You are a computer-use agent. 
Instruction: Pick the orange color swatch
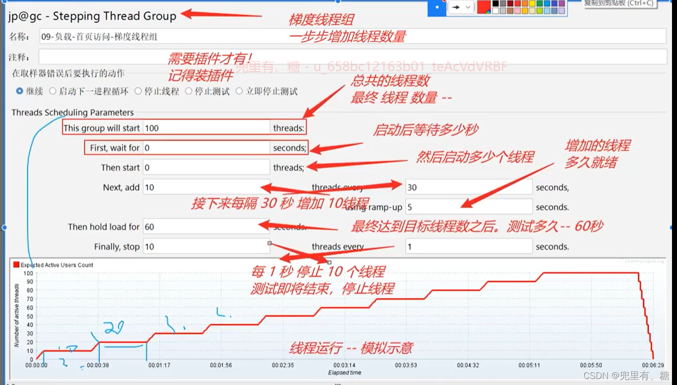(x=525, y=4)
